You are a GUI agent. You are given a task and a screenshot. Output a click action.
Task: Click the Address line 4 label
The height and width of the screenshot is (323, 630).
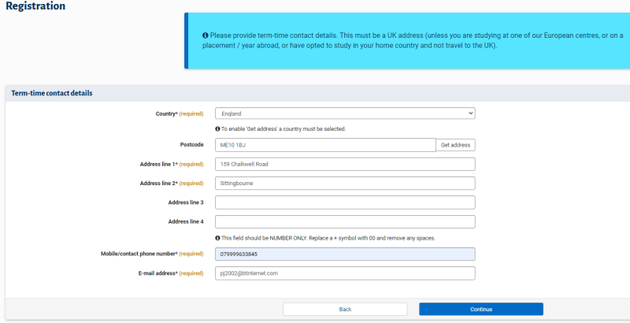[186, 221]
